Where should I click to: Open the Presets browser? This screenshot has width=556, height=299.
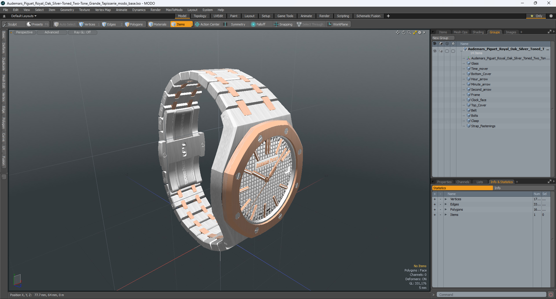37,24
